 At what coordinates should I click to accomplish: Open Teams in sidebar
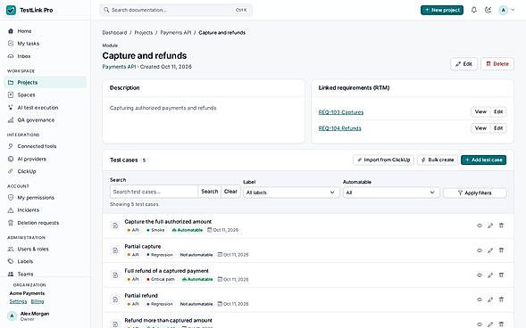tap(45, 275)
